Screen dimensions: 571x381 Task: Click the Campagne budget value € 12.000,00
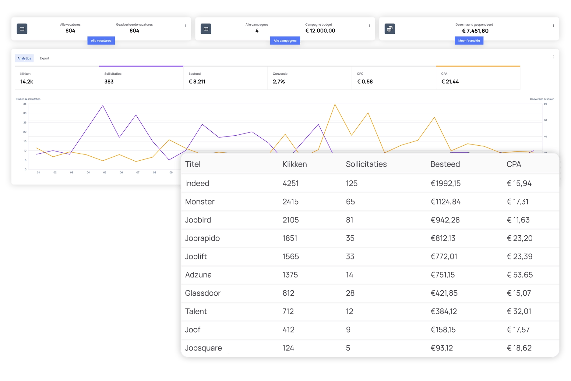click(320, 31)
